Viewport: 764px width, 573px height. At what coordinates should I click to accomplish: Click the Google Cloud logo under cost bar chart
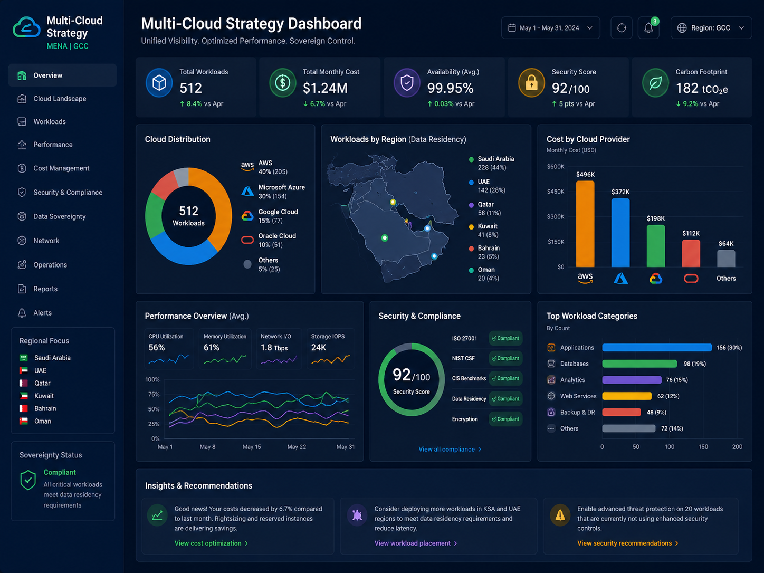656,278
